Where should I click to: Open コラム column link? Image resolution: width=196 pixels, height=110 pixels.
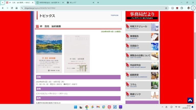click(142, 85)
